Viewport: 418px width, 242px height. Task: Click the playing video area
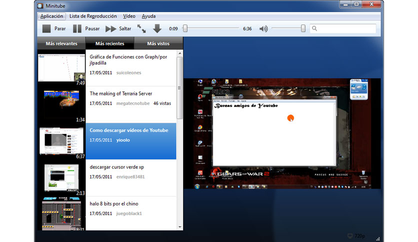pyautogui.click(x=282, y=134)
